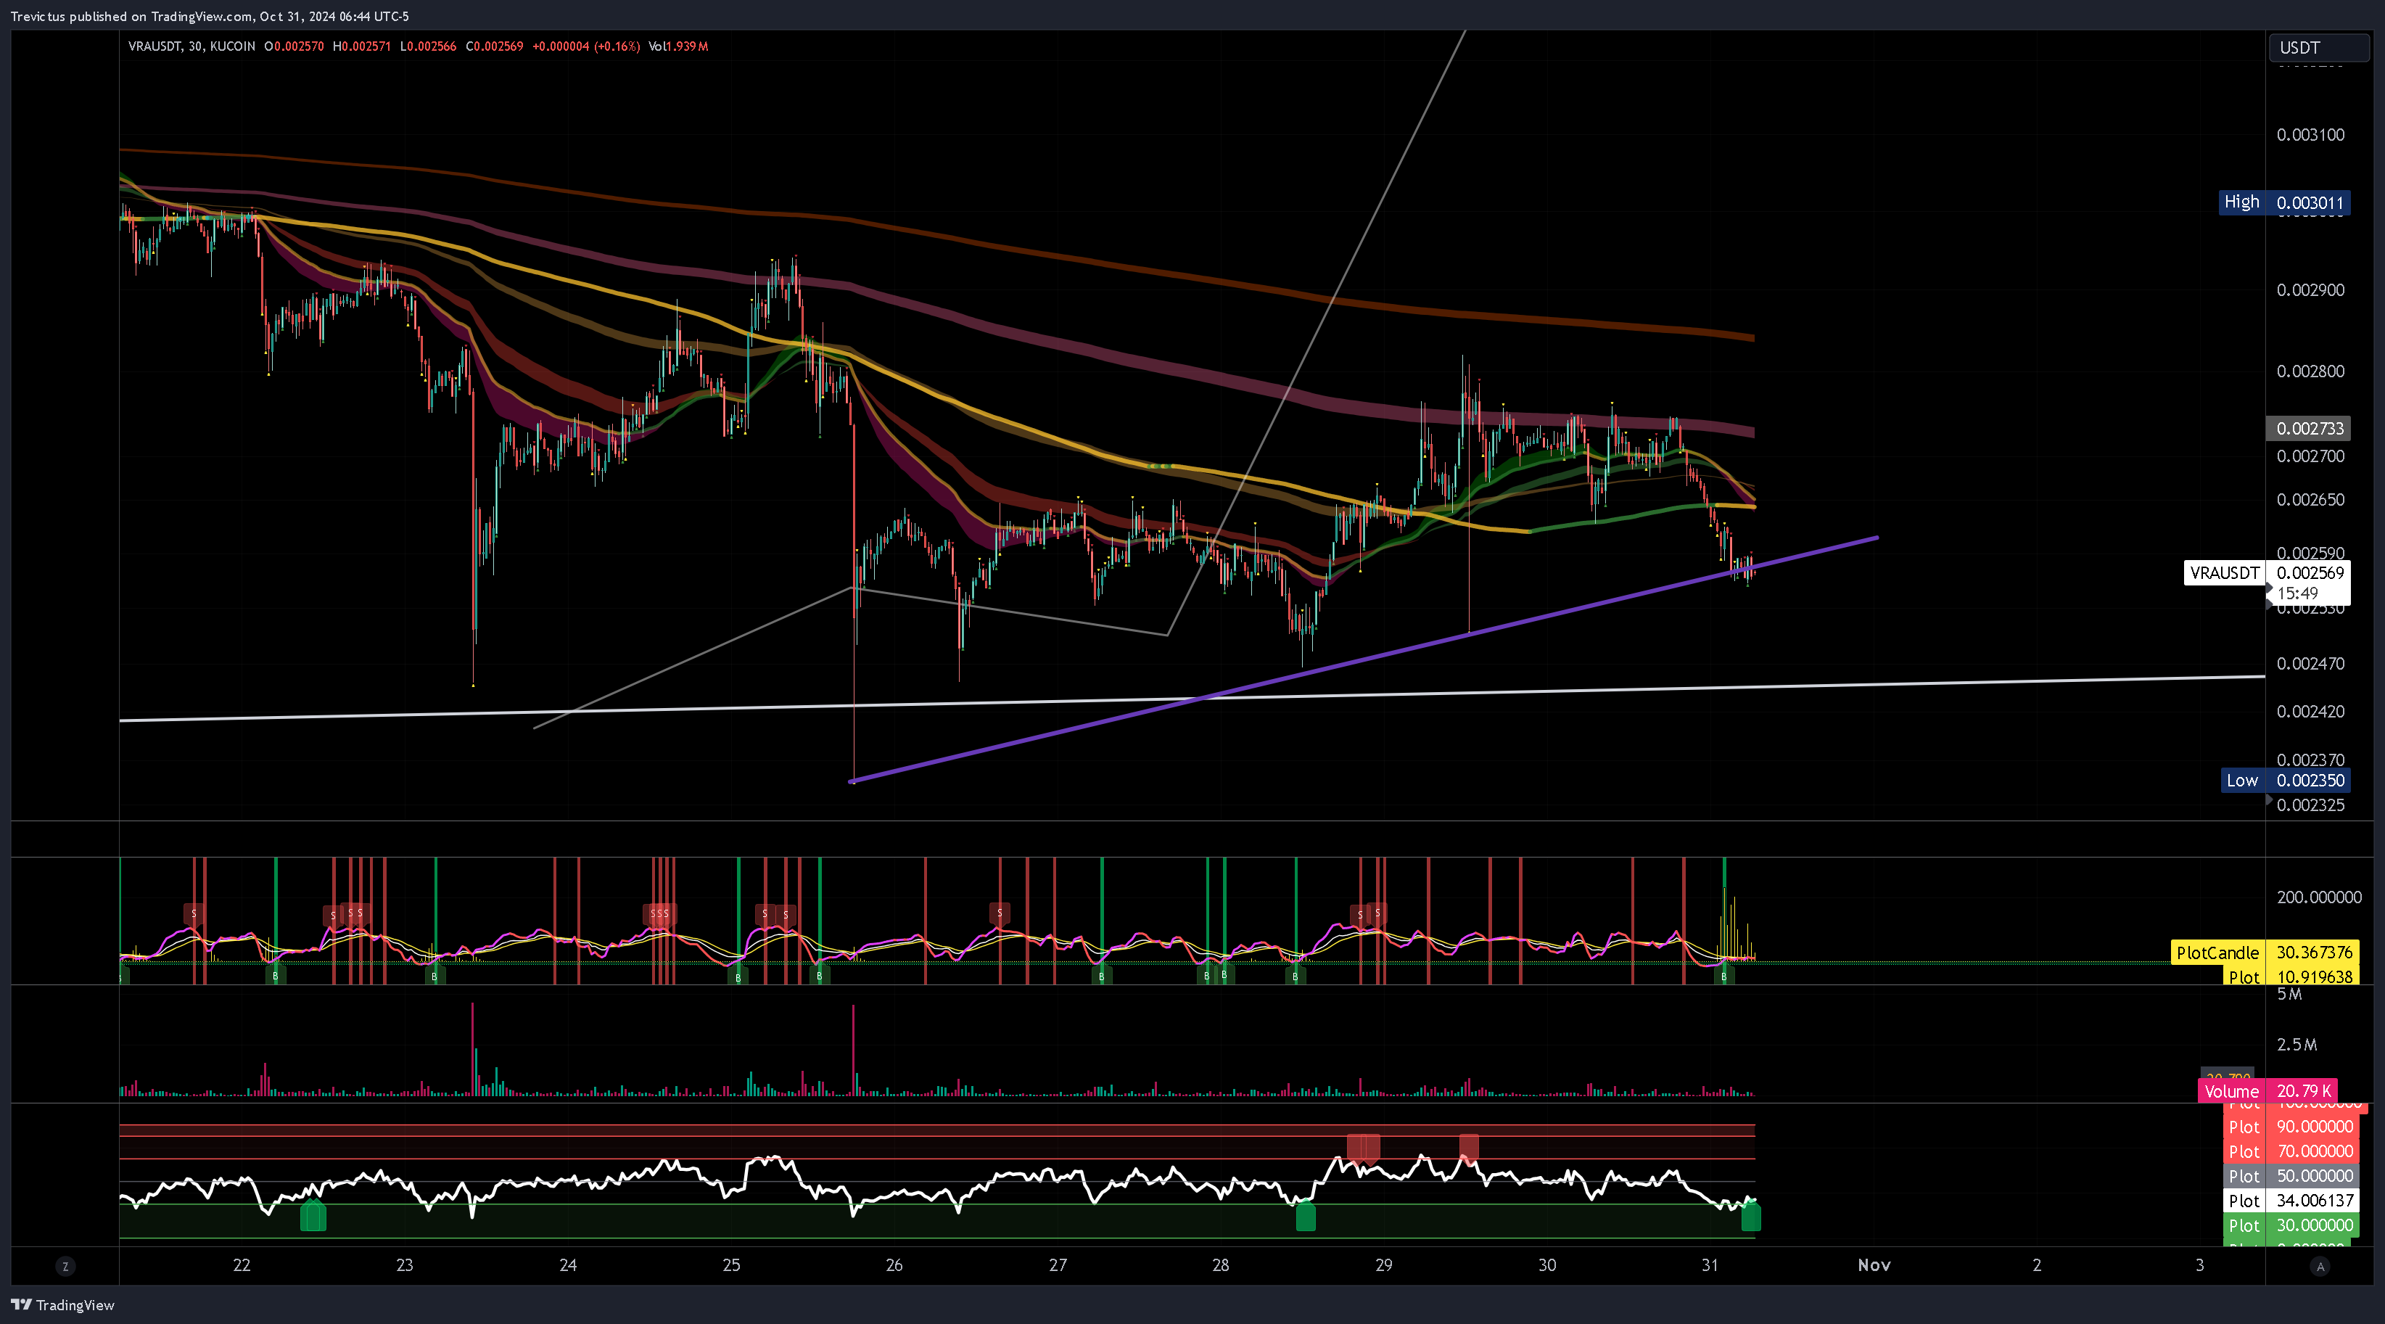Click the high value H0.002571 in legend
Viewport: 2385px width, 1324px height.
[361, 46]
